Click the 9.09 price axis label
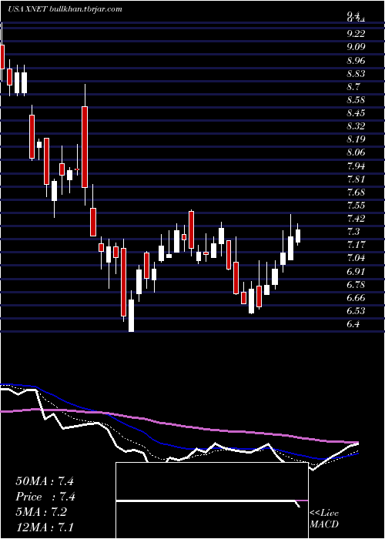This screenshot has height=539, width=385. point(356,47)
